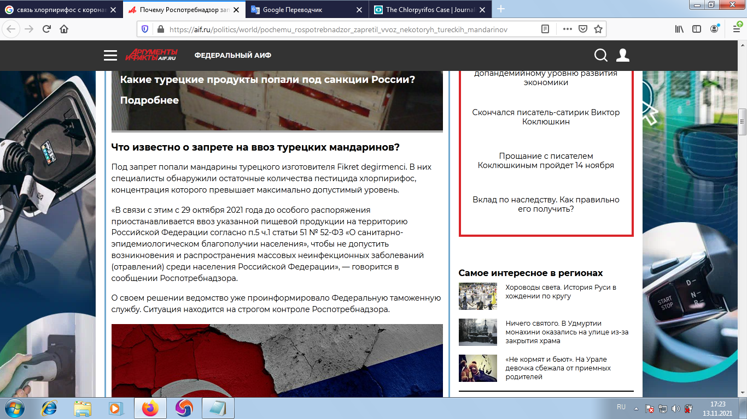The width and height of the screenshot is (747, 419).
Task: Open a new browser tab
Action: (x=501, y=9)
